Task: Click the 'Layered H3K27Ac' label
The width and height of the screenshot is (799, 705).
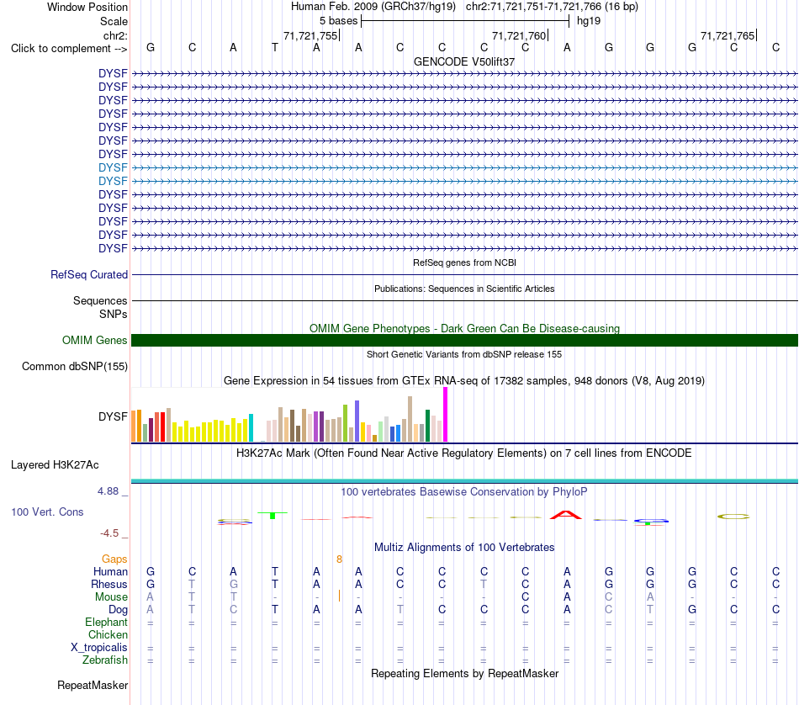Action: pyautogui.click(x=55, y=465)
